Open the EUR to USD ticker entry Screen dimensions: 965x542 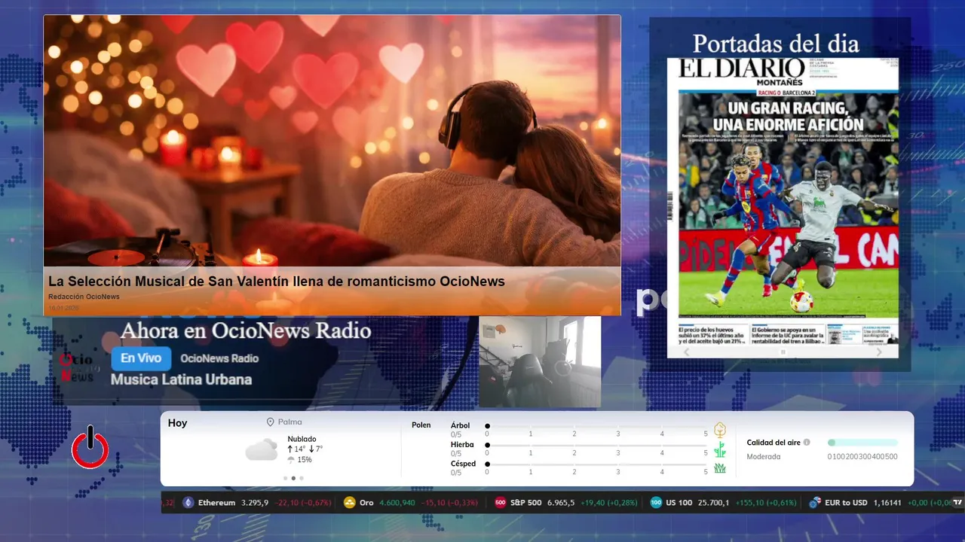(879, 503)
